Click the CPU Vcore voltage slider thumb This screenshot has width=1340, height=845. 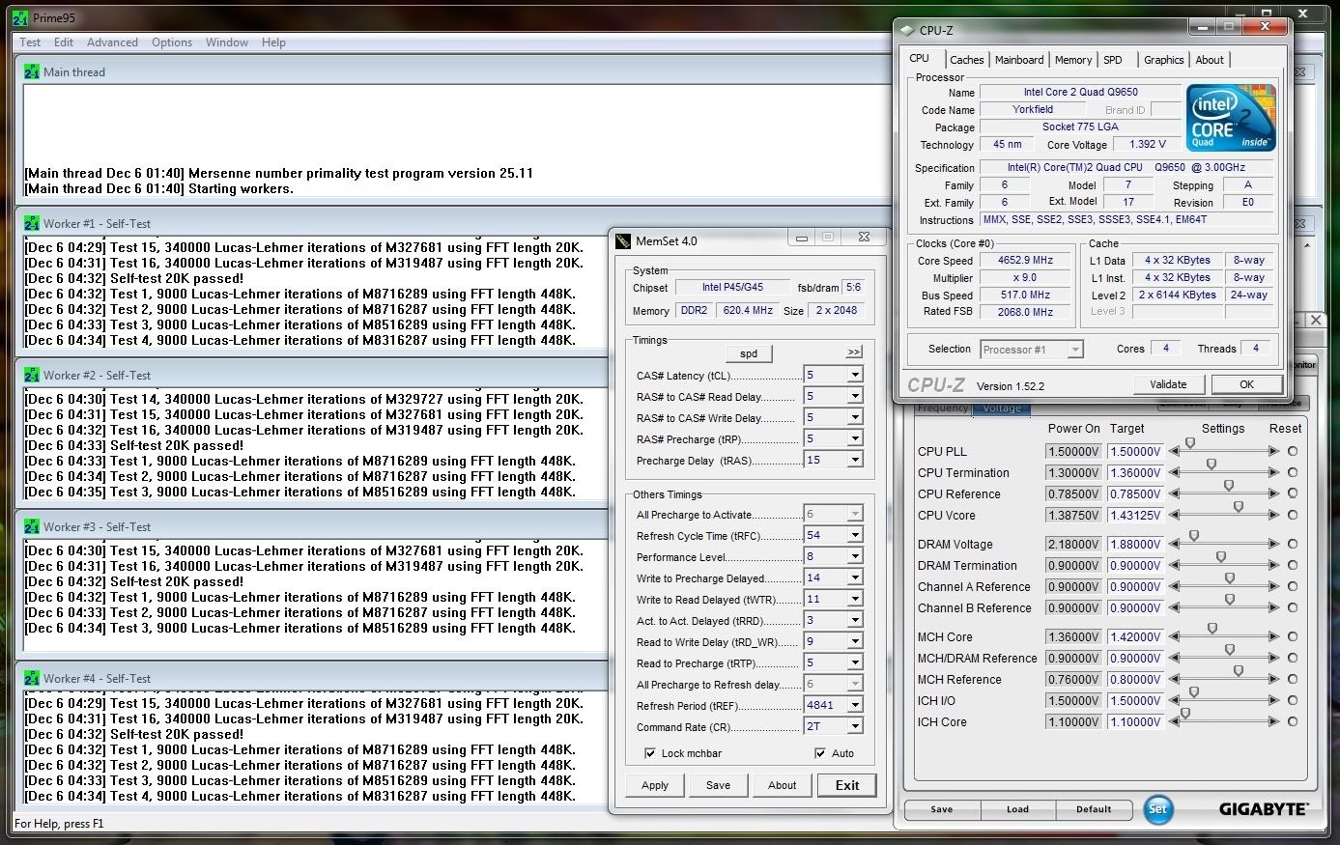click(1239, 507)
